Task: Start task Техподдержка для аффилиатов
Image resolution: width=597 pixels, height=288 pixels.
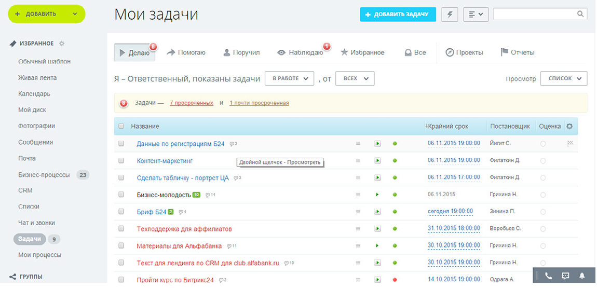Action: 377,229
